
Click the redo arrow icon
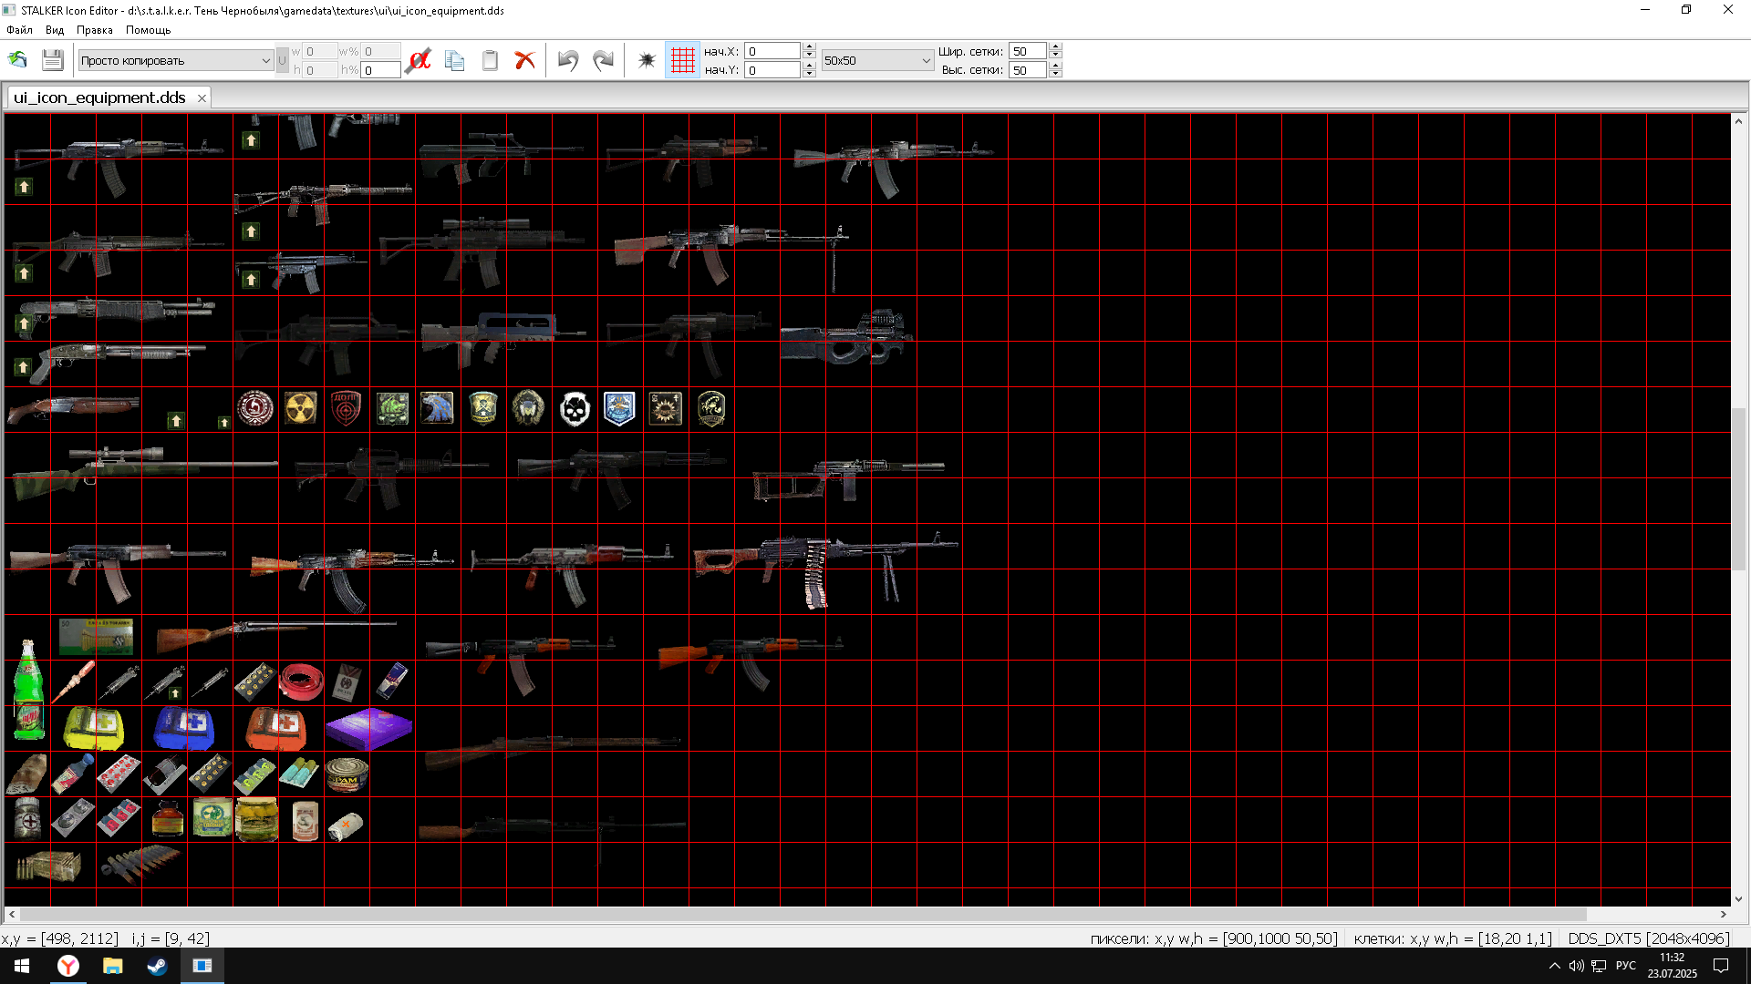coord(603,60)
